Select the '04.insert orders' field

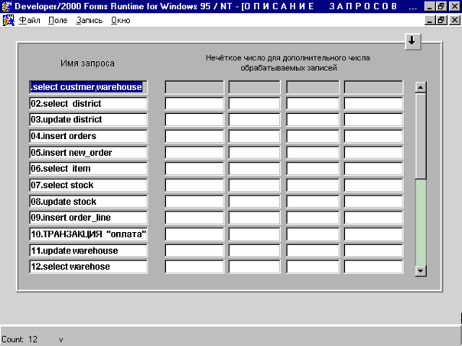89,136
